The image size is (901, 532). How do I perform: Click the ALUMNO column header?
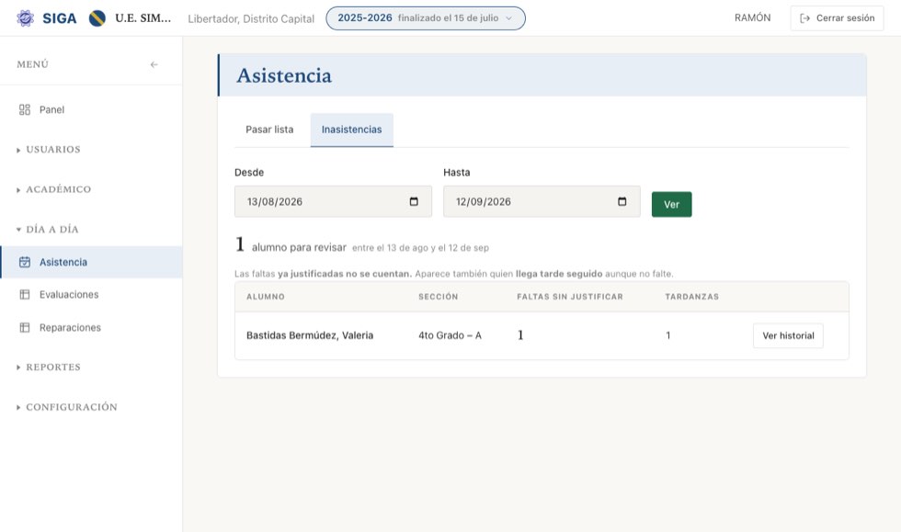click(266, 297)
